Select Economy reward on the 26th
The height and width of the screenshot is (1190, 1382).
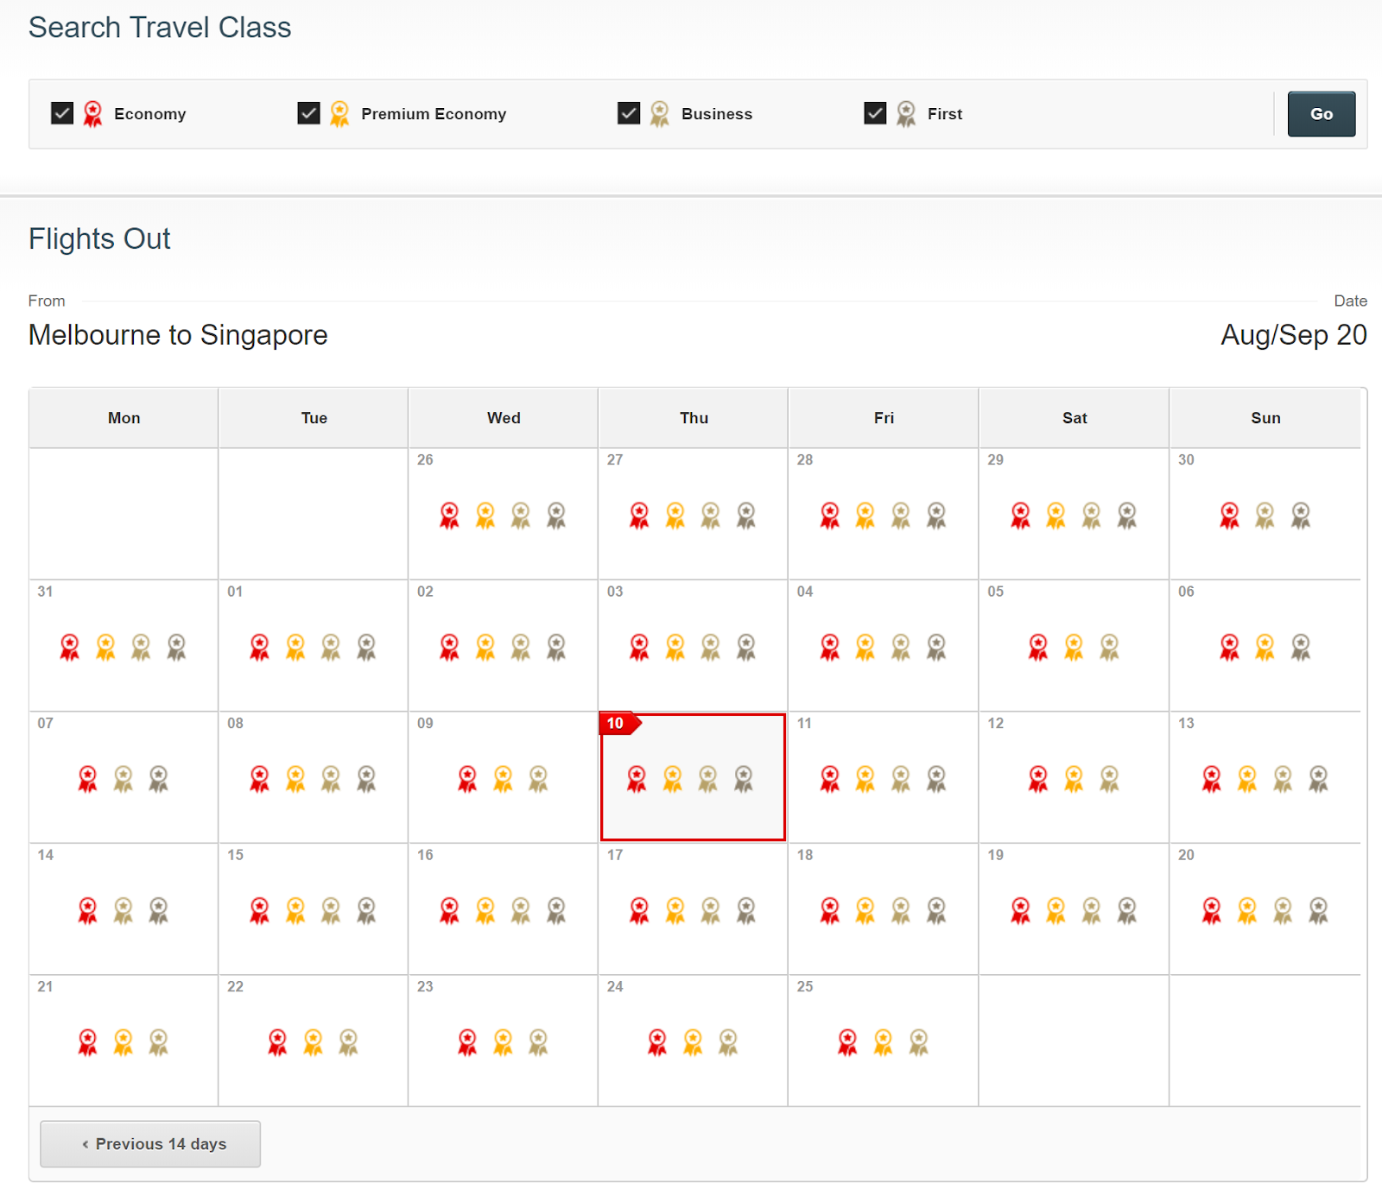[x=450, y=516]
